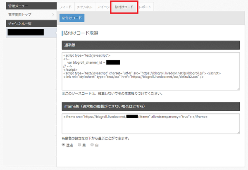Click the note starting ※このソースコードは
This screenshot has width=248, height=170.
point(112,93)
